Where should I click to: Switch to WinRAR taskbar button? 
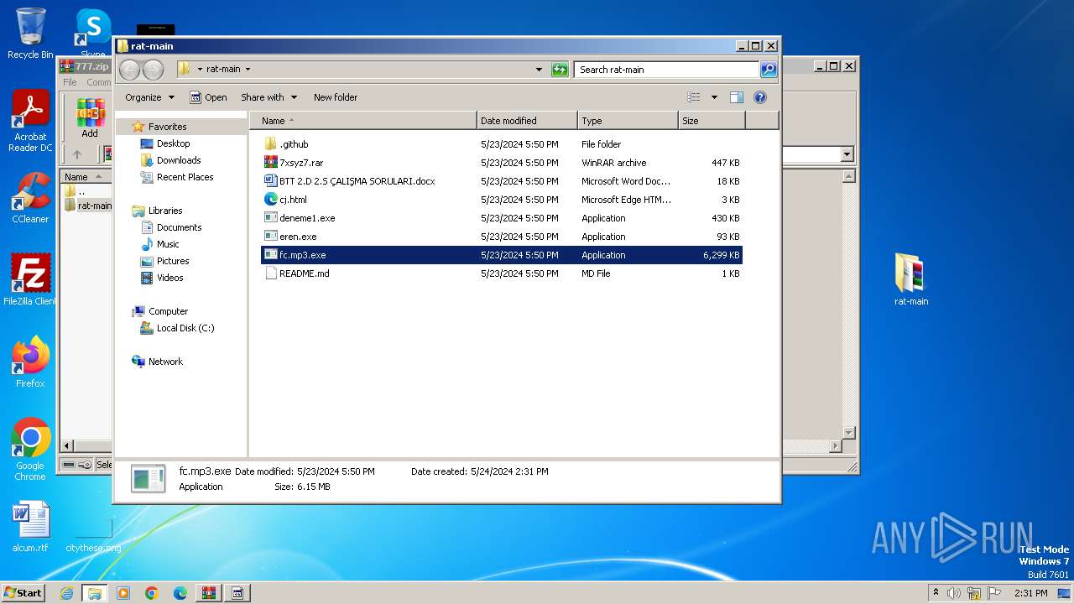pos(209,593)
